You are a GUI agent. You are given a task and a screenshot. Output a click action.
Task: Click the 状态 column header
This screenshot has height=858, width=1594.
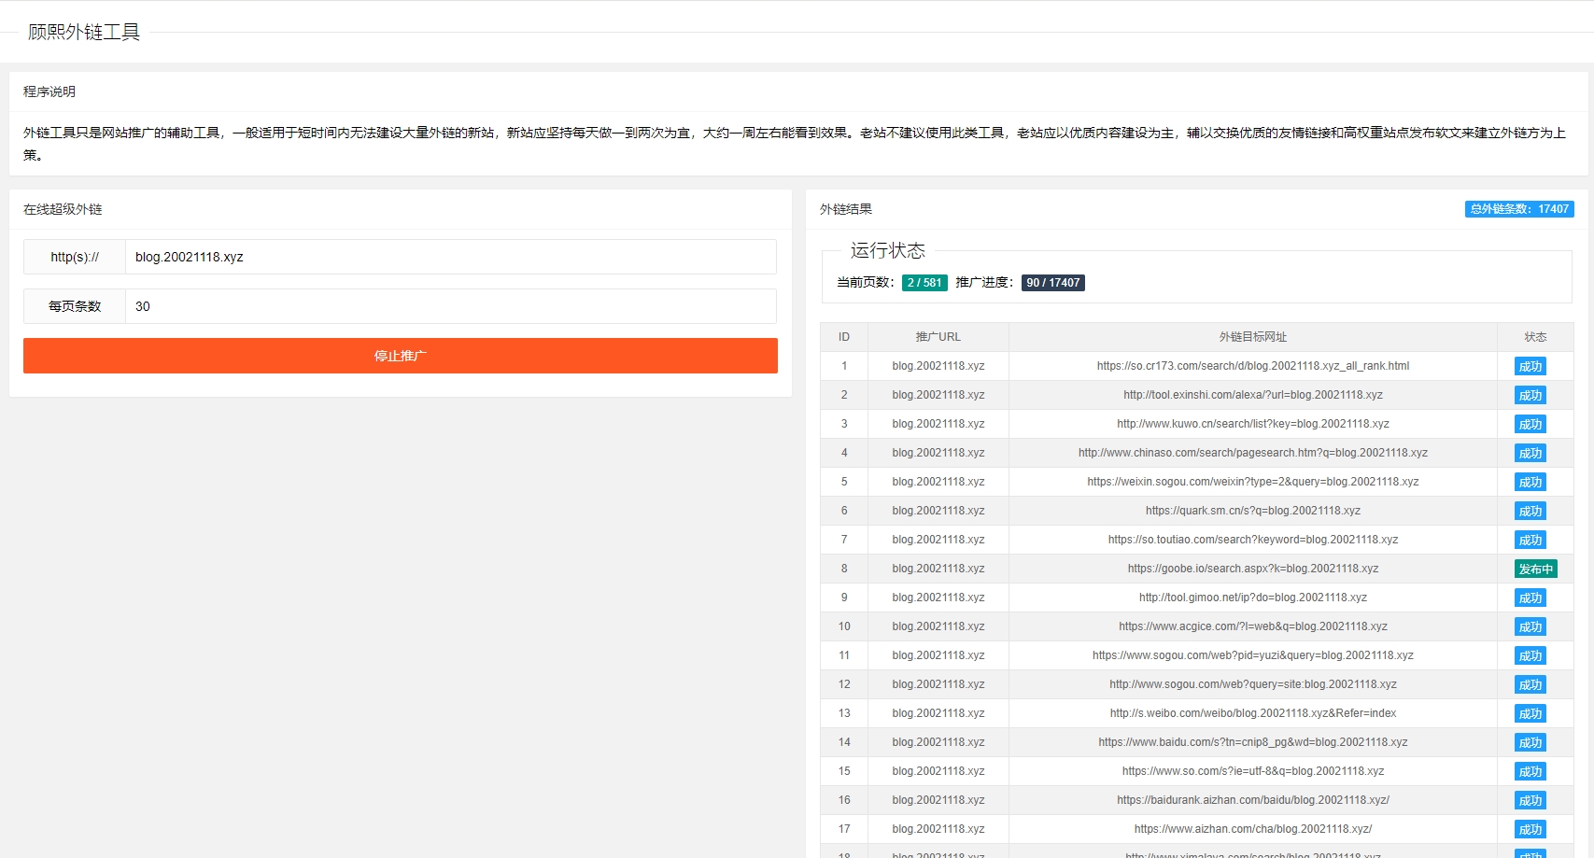point(1535,337)
